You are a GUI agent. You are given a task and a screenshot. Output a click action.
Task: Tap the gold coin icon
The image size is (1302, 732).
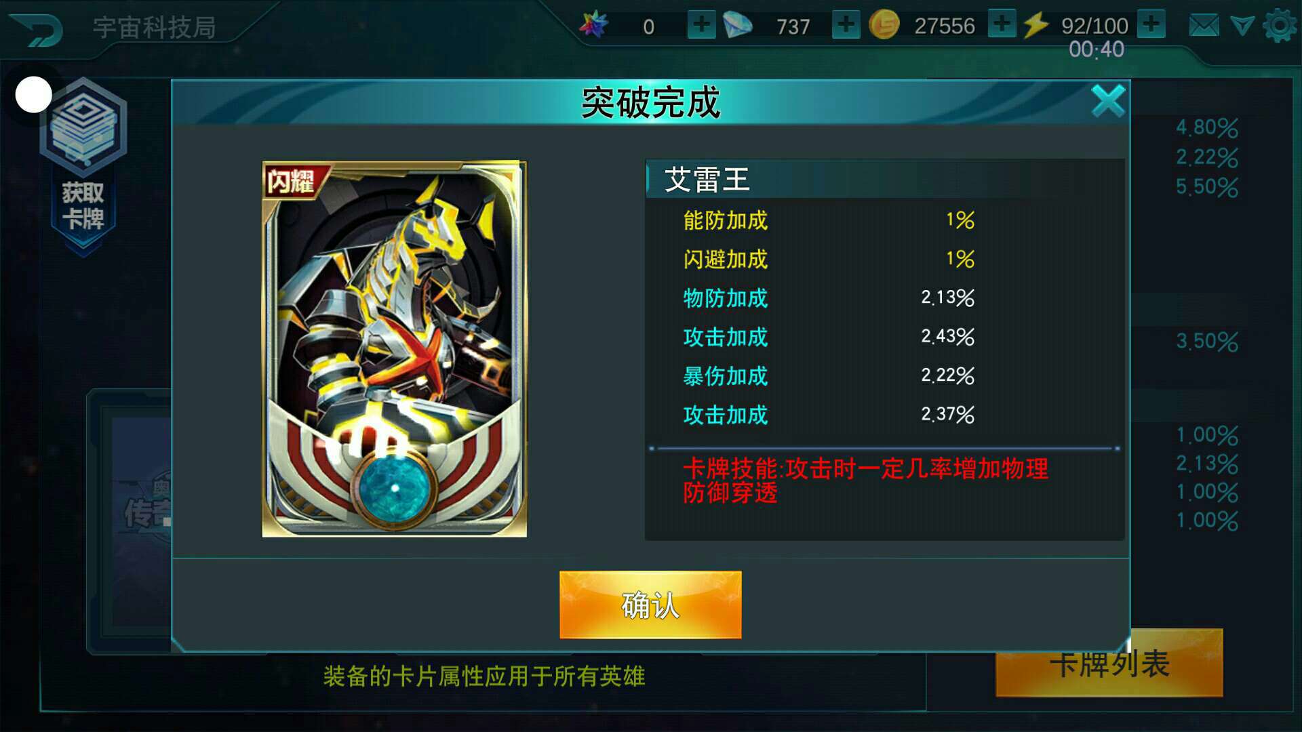click(884, 25)
